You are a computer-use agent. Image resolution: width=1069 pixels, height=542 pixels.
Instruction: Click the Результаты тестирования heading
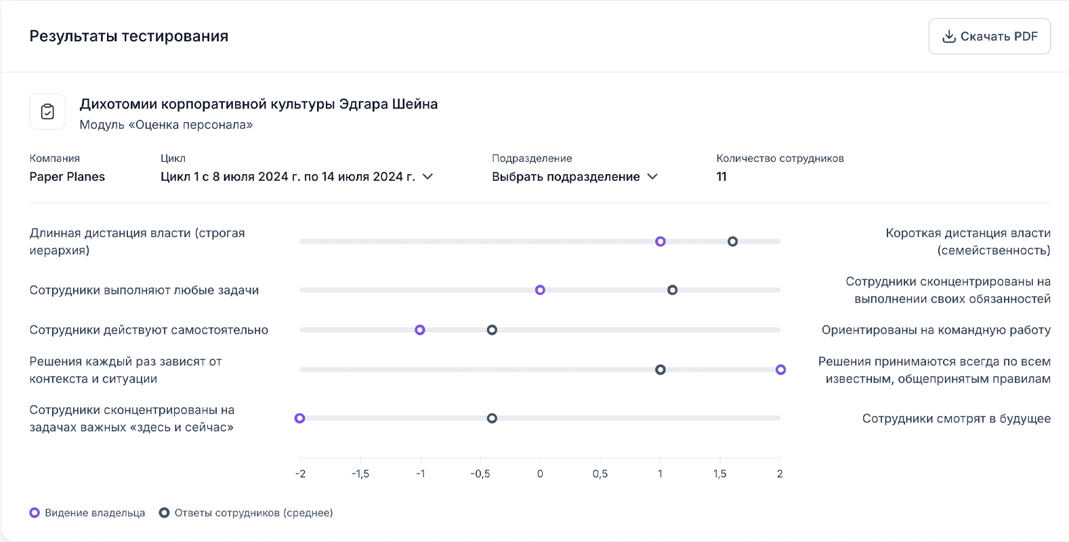pyautogui.click(x=129, y=37)
